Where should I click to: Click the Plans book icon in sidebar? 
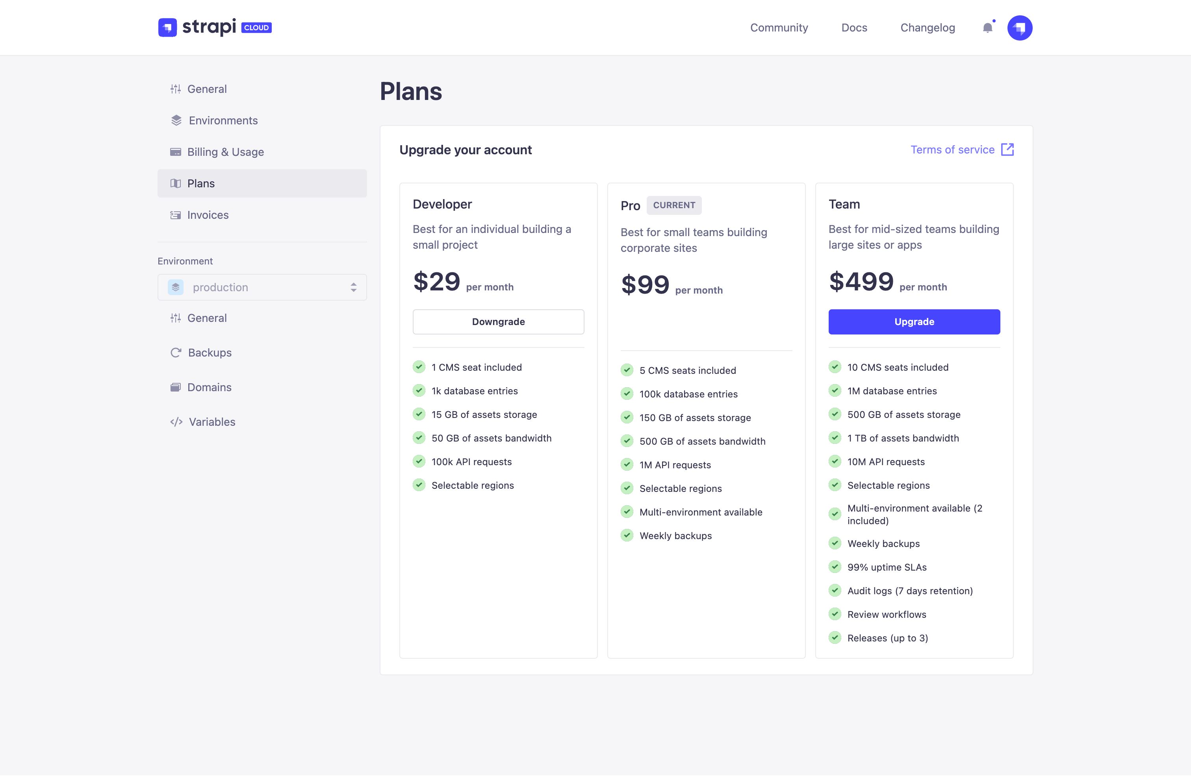[175, 183]
